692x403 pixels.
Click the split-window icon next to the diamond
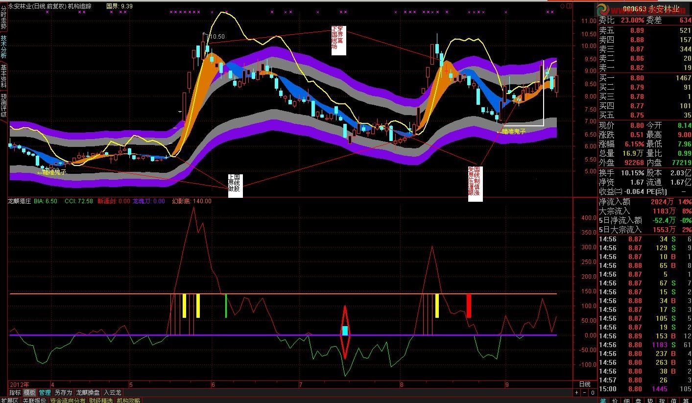pos(569,6)
